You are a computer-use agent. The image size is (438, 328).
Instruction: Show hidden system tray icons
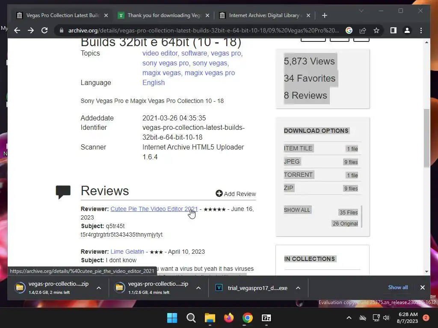pos(349,318)
